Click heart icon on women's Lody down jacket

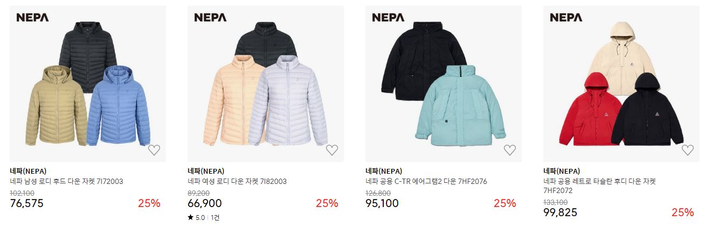point(332,150)
